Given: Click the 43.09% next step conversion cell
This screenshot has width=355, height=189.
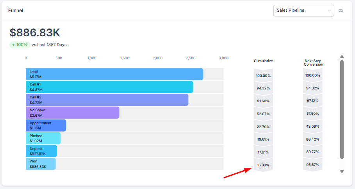Looking at the screenshot, I should click(313, 127).
